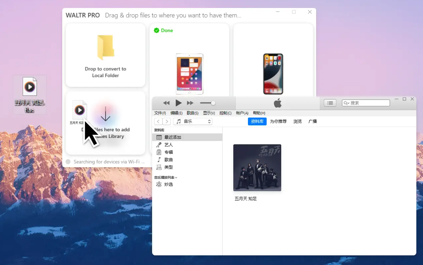The image size is (423, 265).
Task: Click the iTunes rewind (previous track) button
Action: 166,103
